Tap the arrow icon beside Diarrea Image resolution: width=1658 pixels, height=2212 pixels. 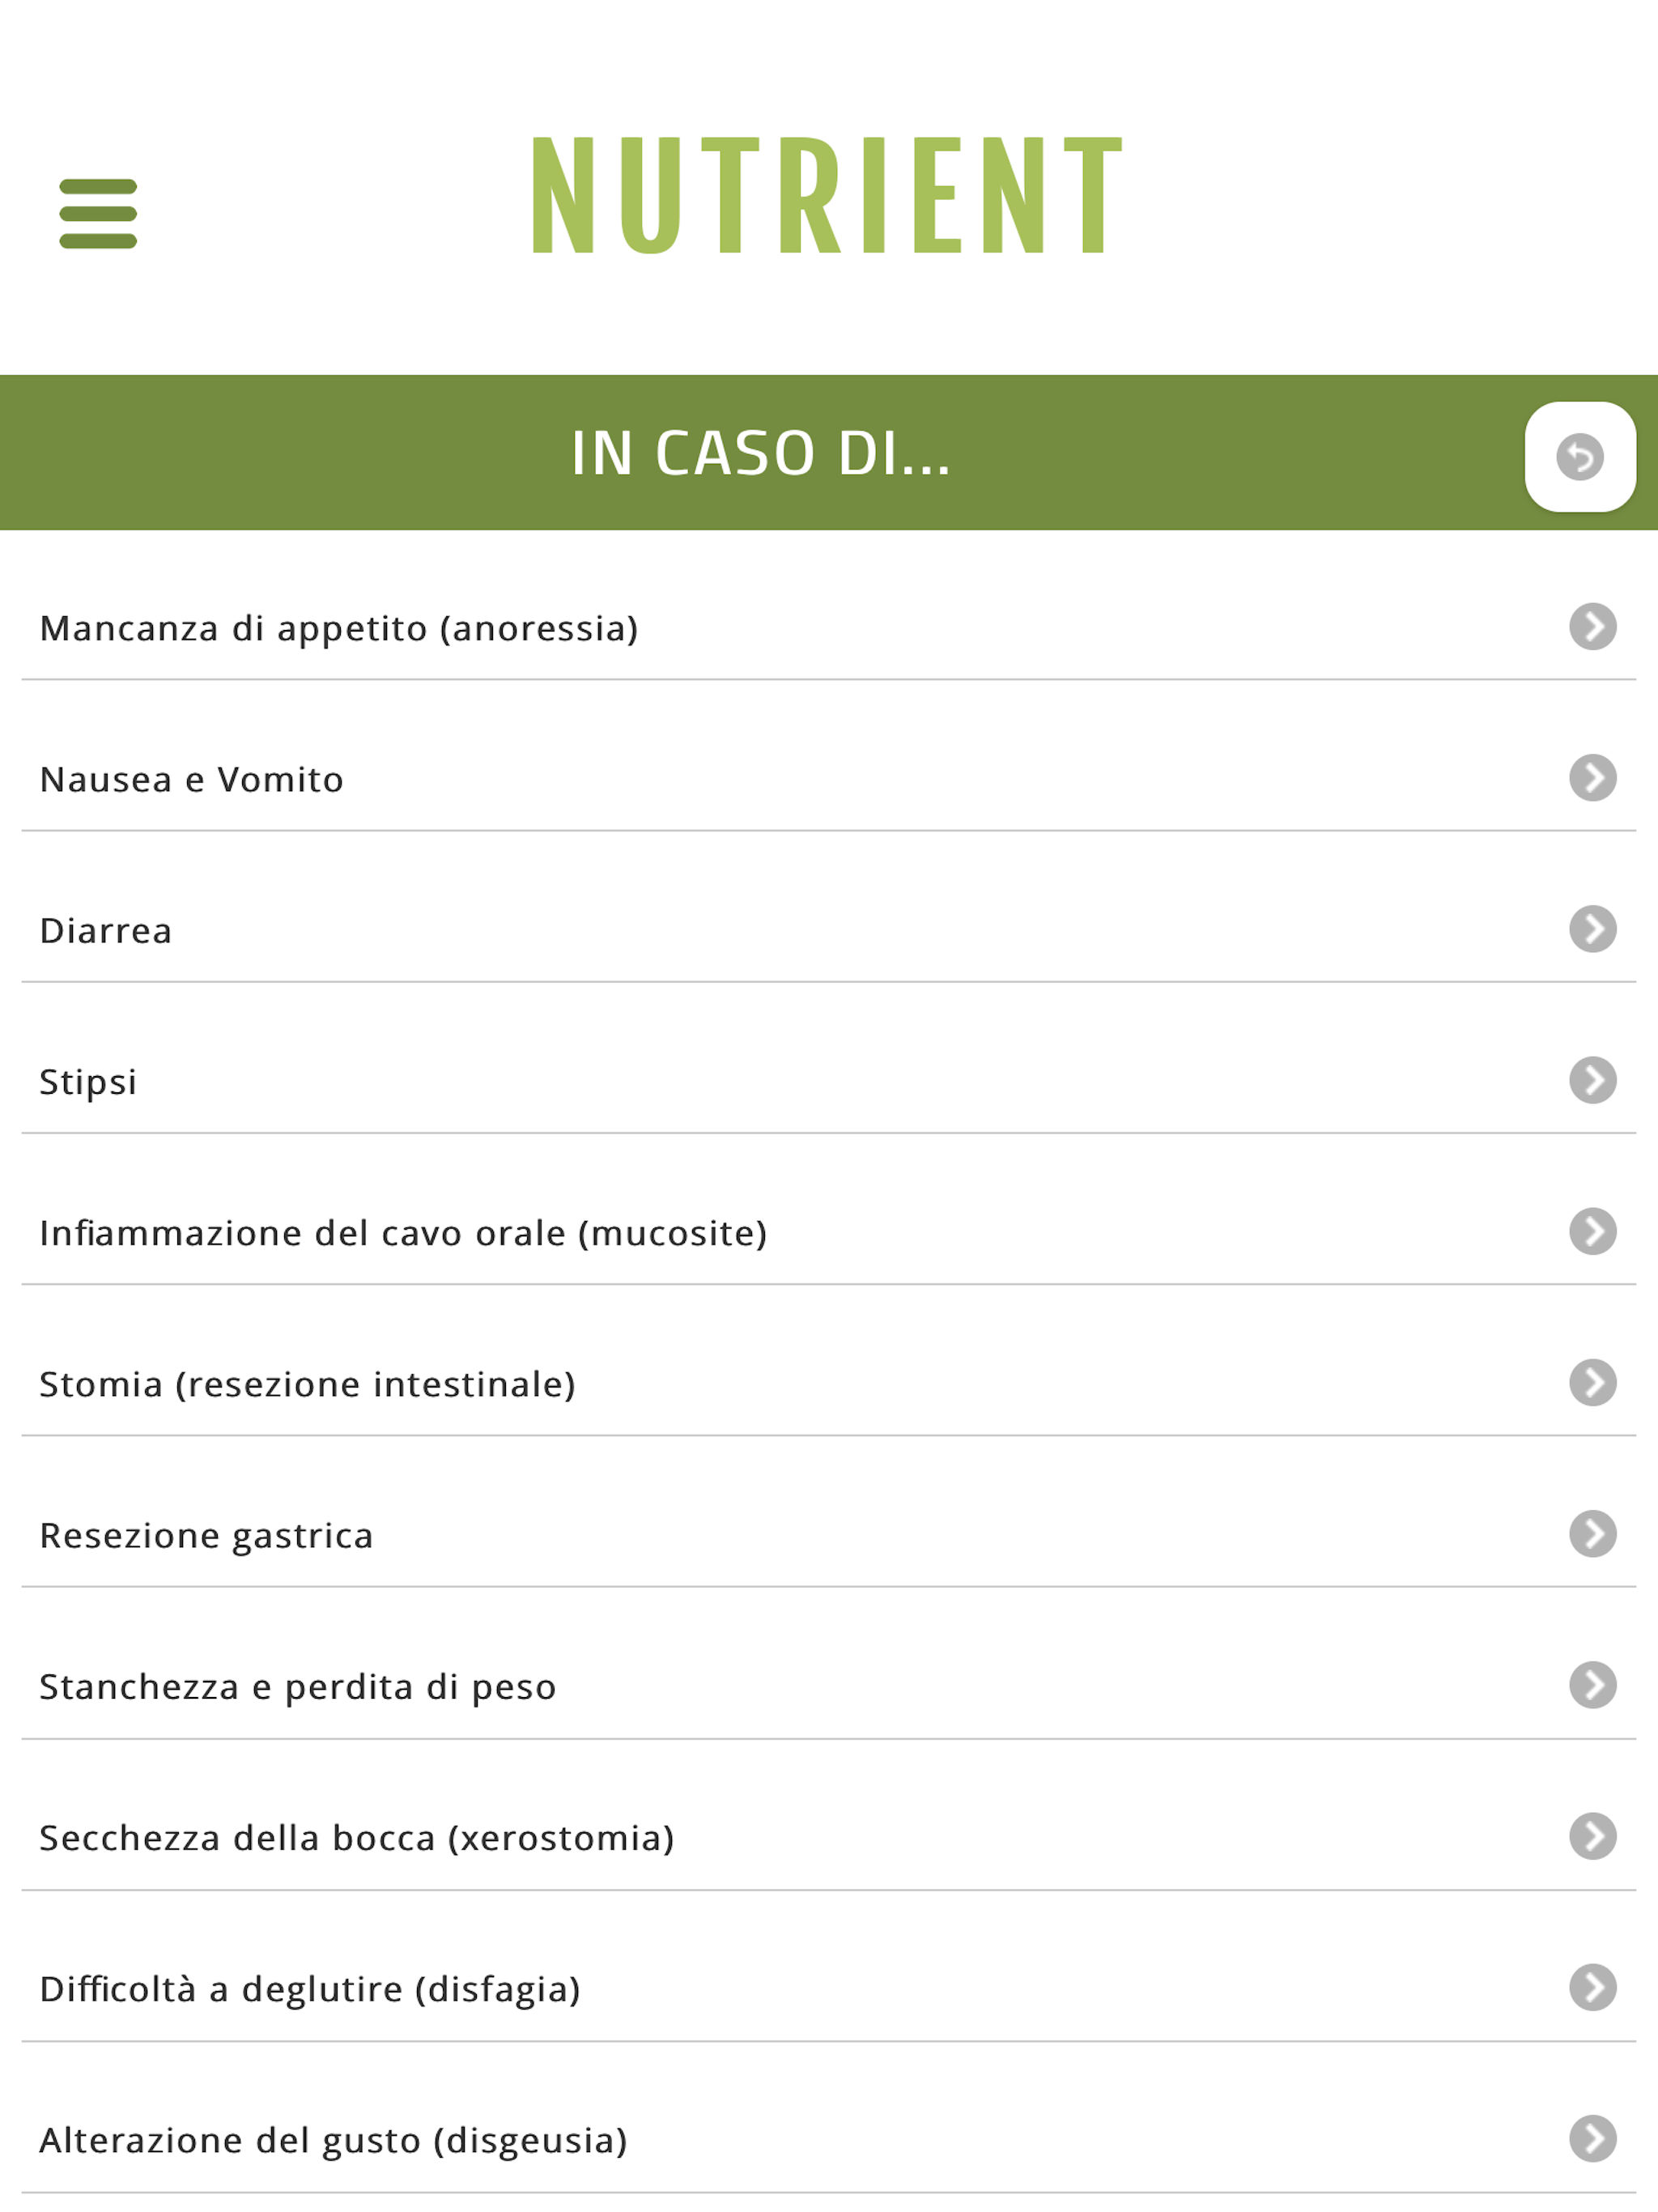tap(1593, 928)
